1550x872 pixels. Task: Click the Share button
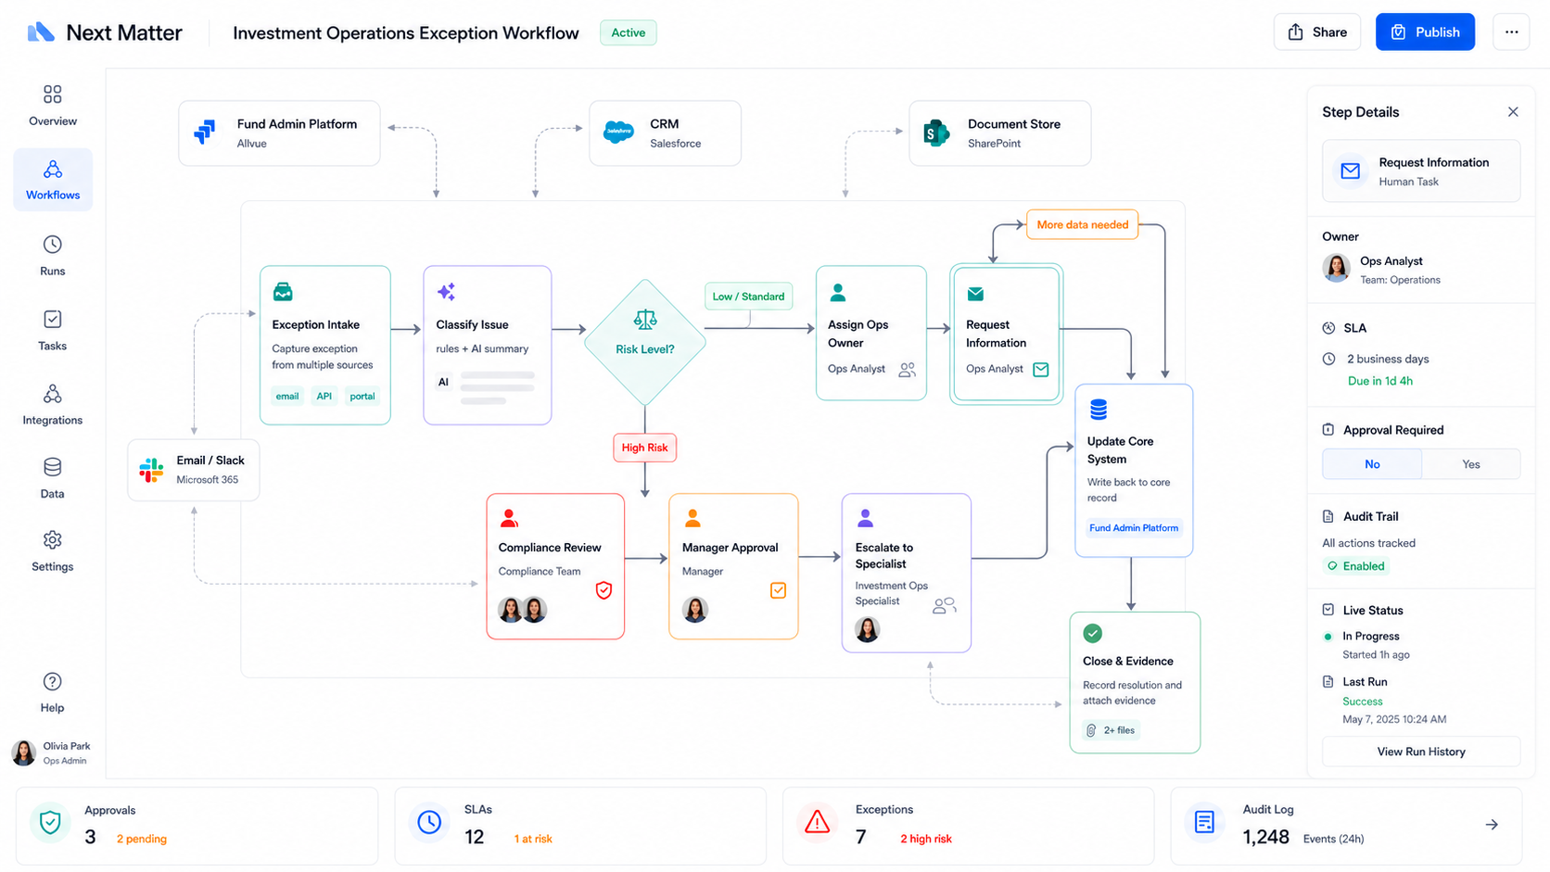1316,32
